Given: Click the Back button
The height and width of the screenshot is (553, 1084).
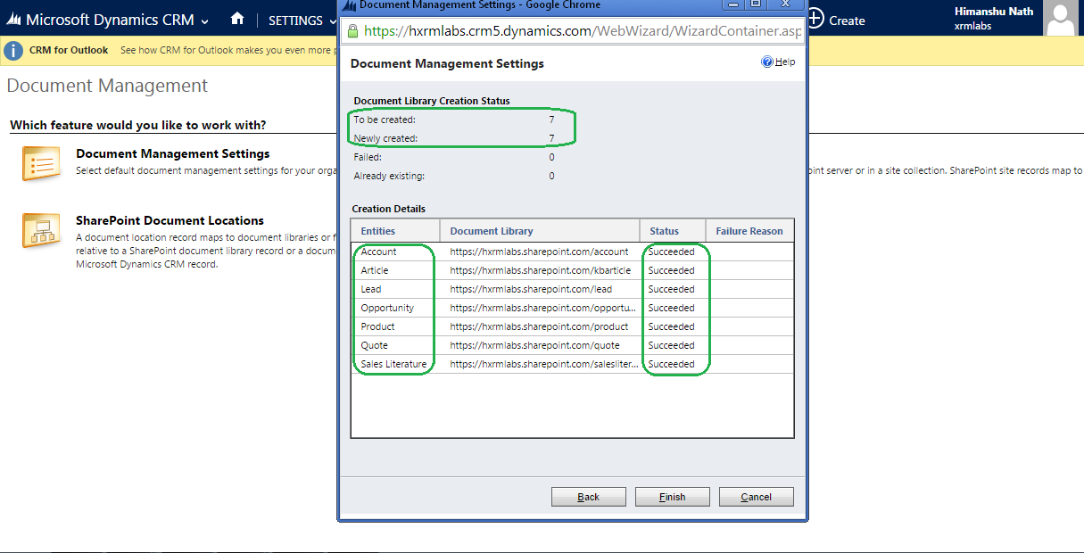Looking at the screenshot, I should [x=589, y=497].
